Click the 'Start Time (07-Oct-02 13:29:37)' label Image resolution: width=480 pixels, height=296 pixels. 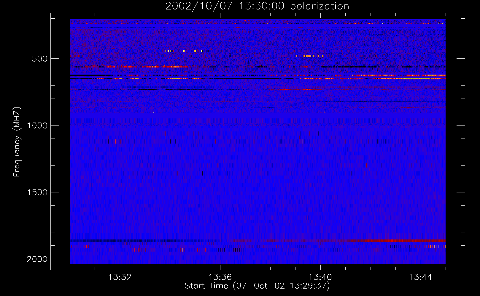[x=257, y=286]
